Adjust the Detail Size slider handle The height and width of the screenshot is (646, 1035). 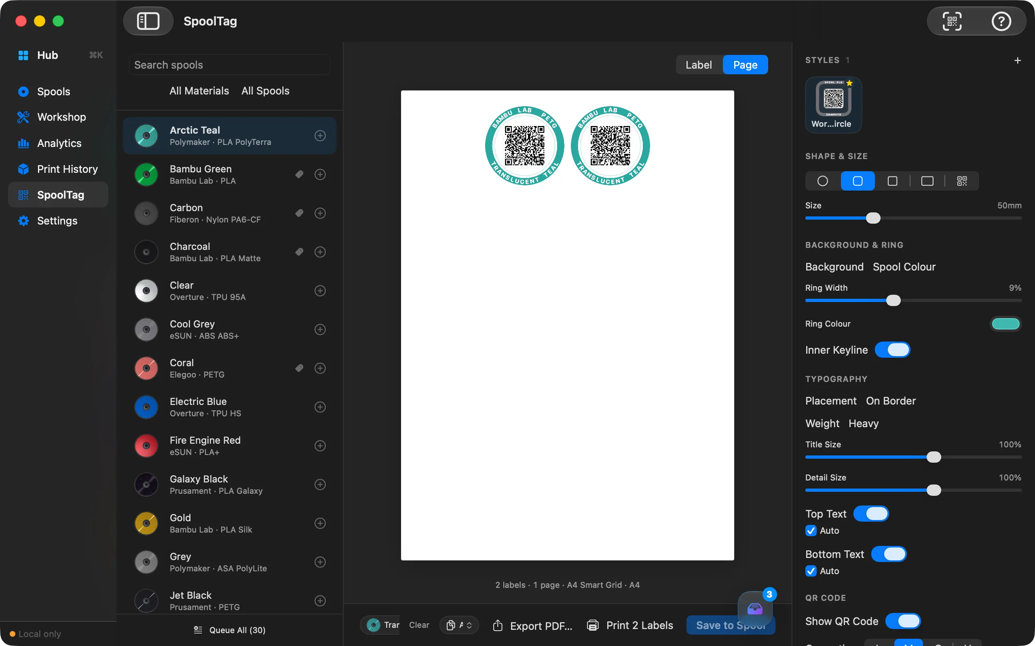click(934, 490)
